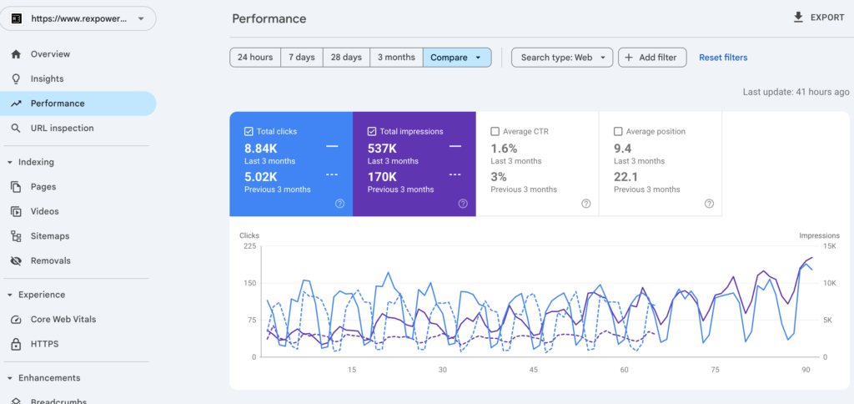
Task: Click the Overview home icon
Action: point(15,54)
